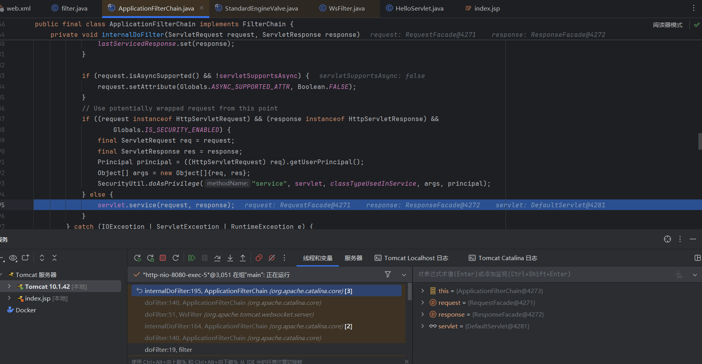
Task: Click the Step Over icon
Action: click(217, 258)
